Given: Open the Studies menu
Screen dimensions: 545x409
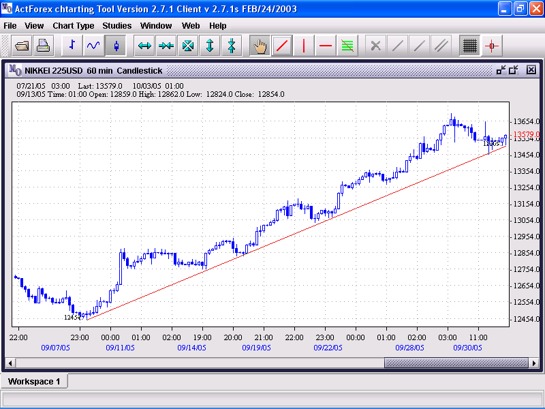Looking at the screenshot, I should (x=117, y=26).
